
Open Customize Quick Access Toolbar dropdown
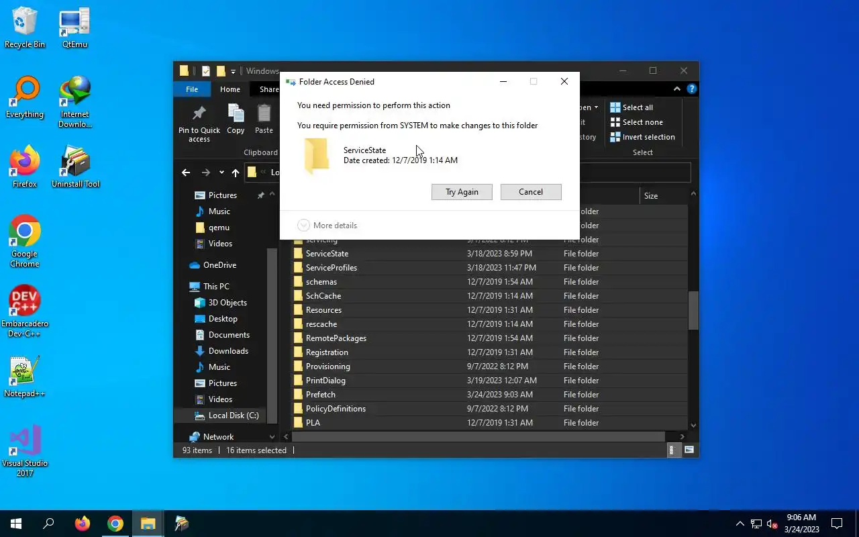tap(234, 71)
